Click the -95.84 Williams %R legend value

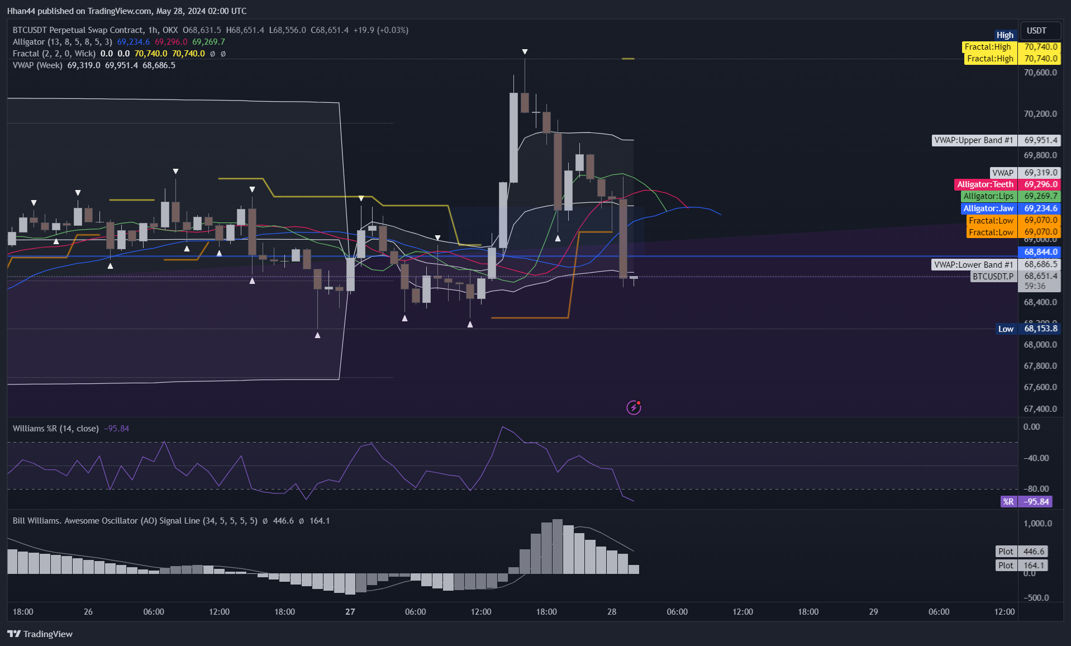116,429
